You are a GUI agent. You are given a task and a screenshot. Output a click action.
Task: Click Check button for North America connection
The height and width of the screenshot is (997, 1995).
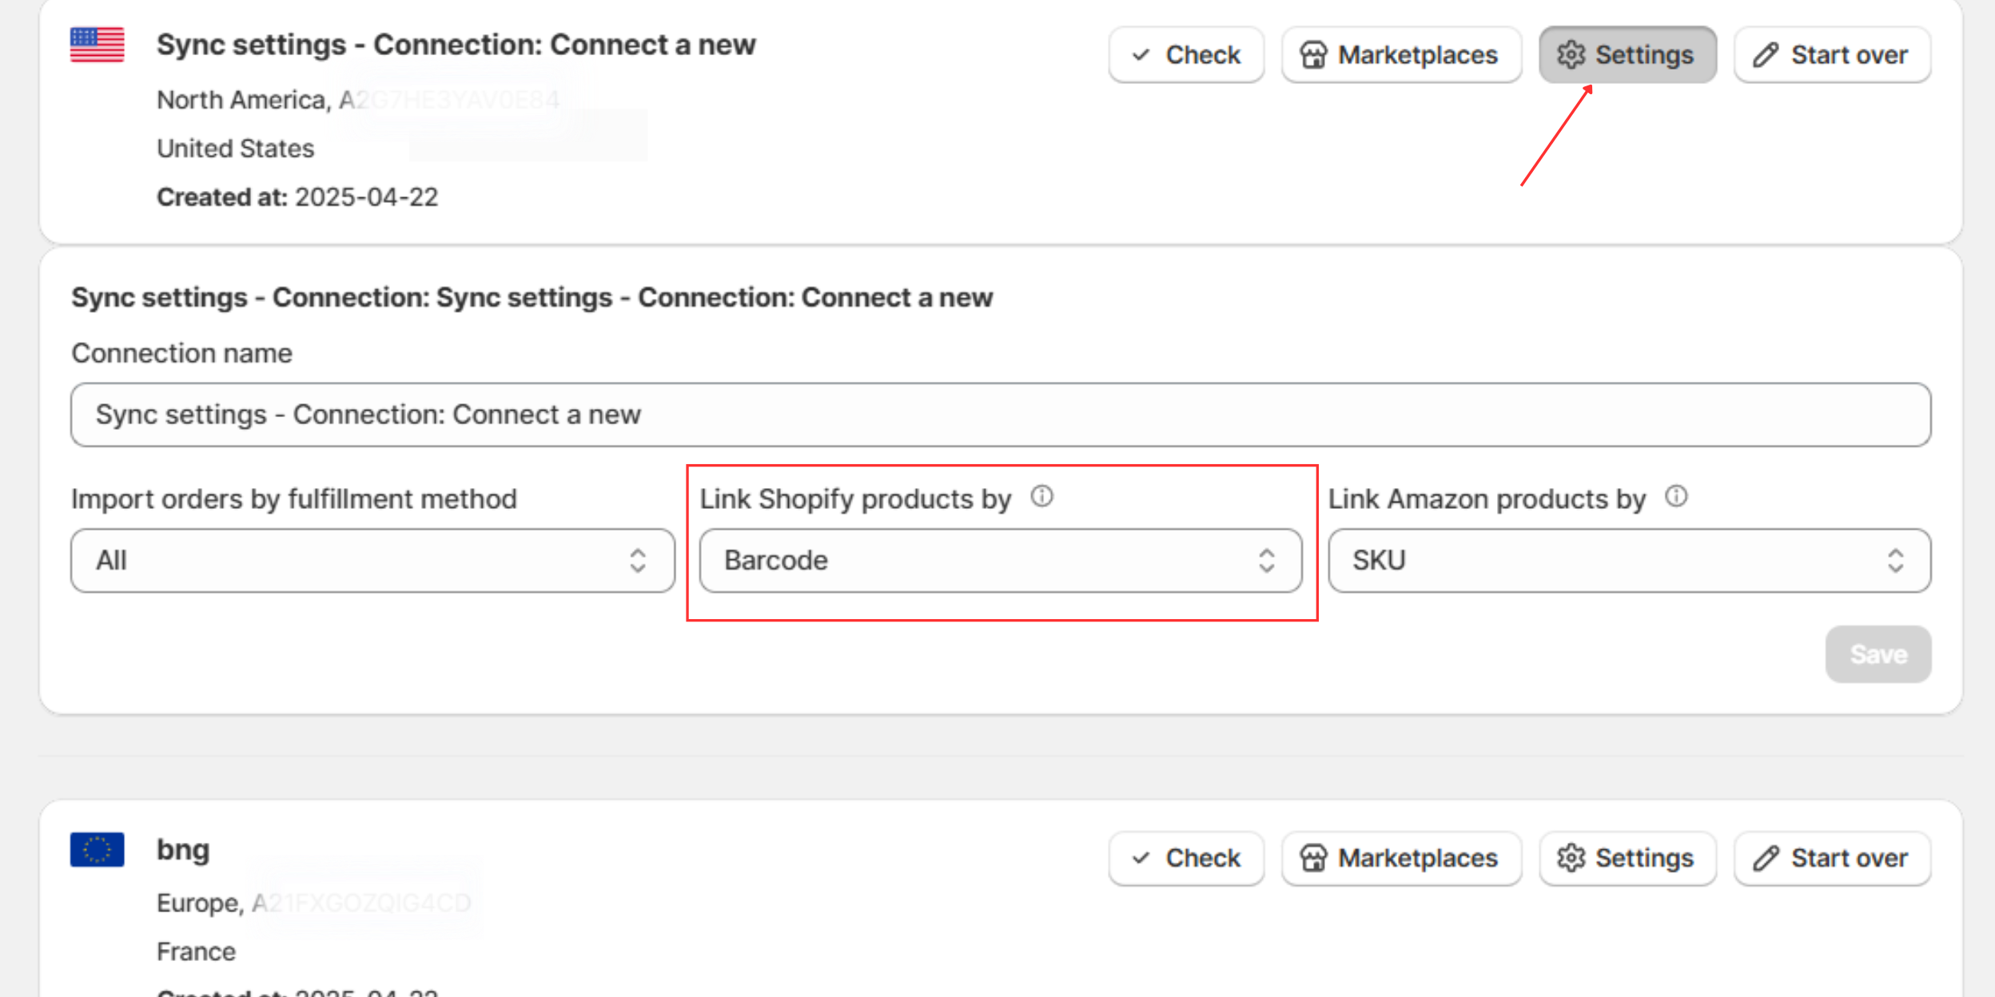1186,54
